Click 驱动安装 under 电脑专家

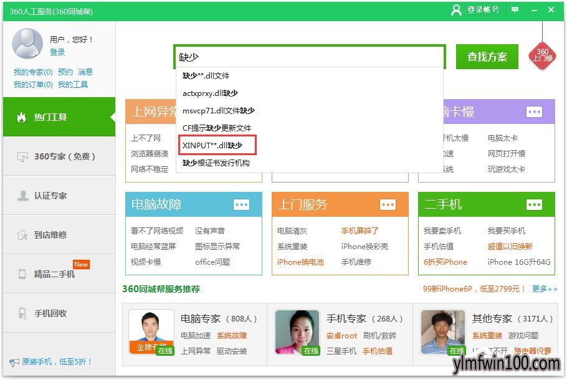tap(231, 351)
